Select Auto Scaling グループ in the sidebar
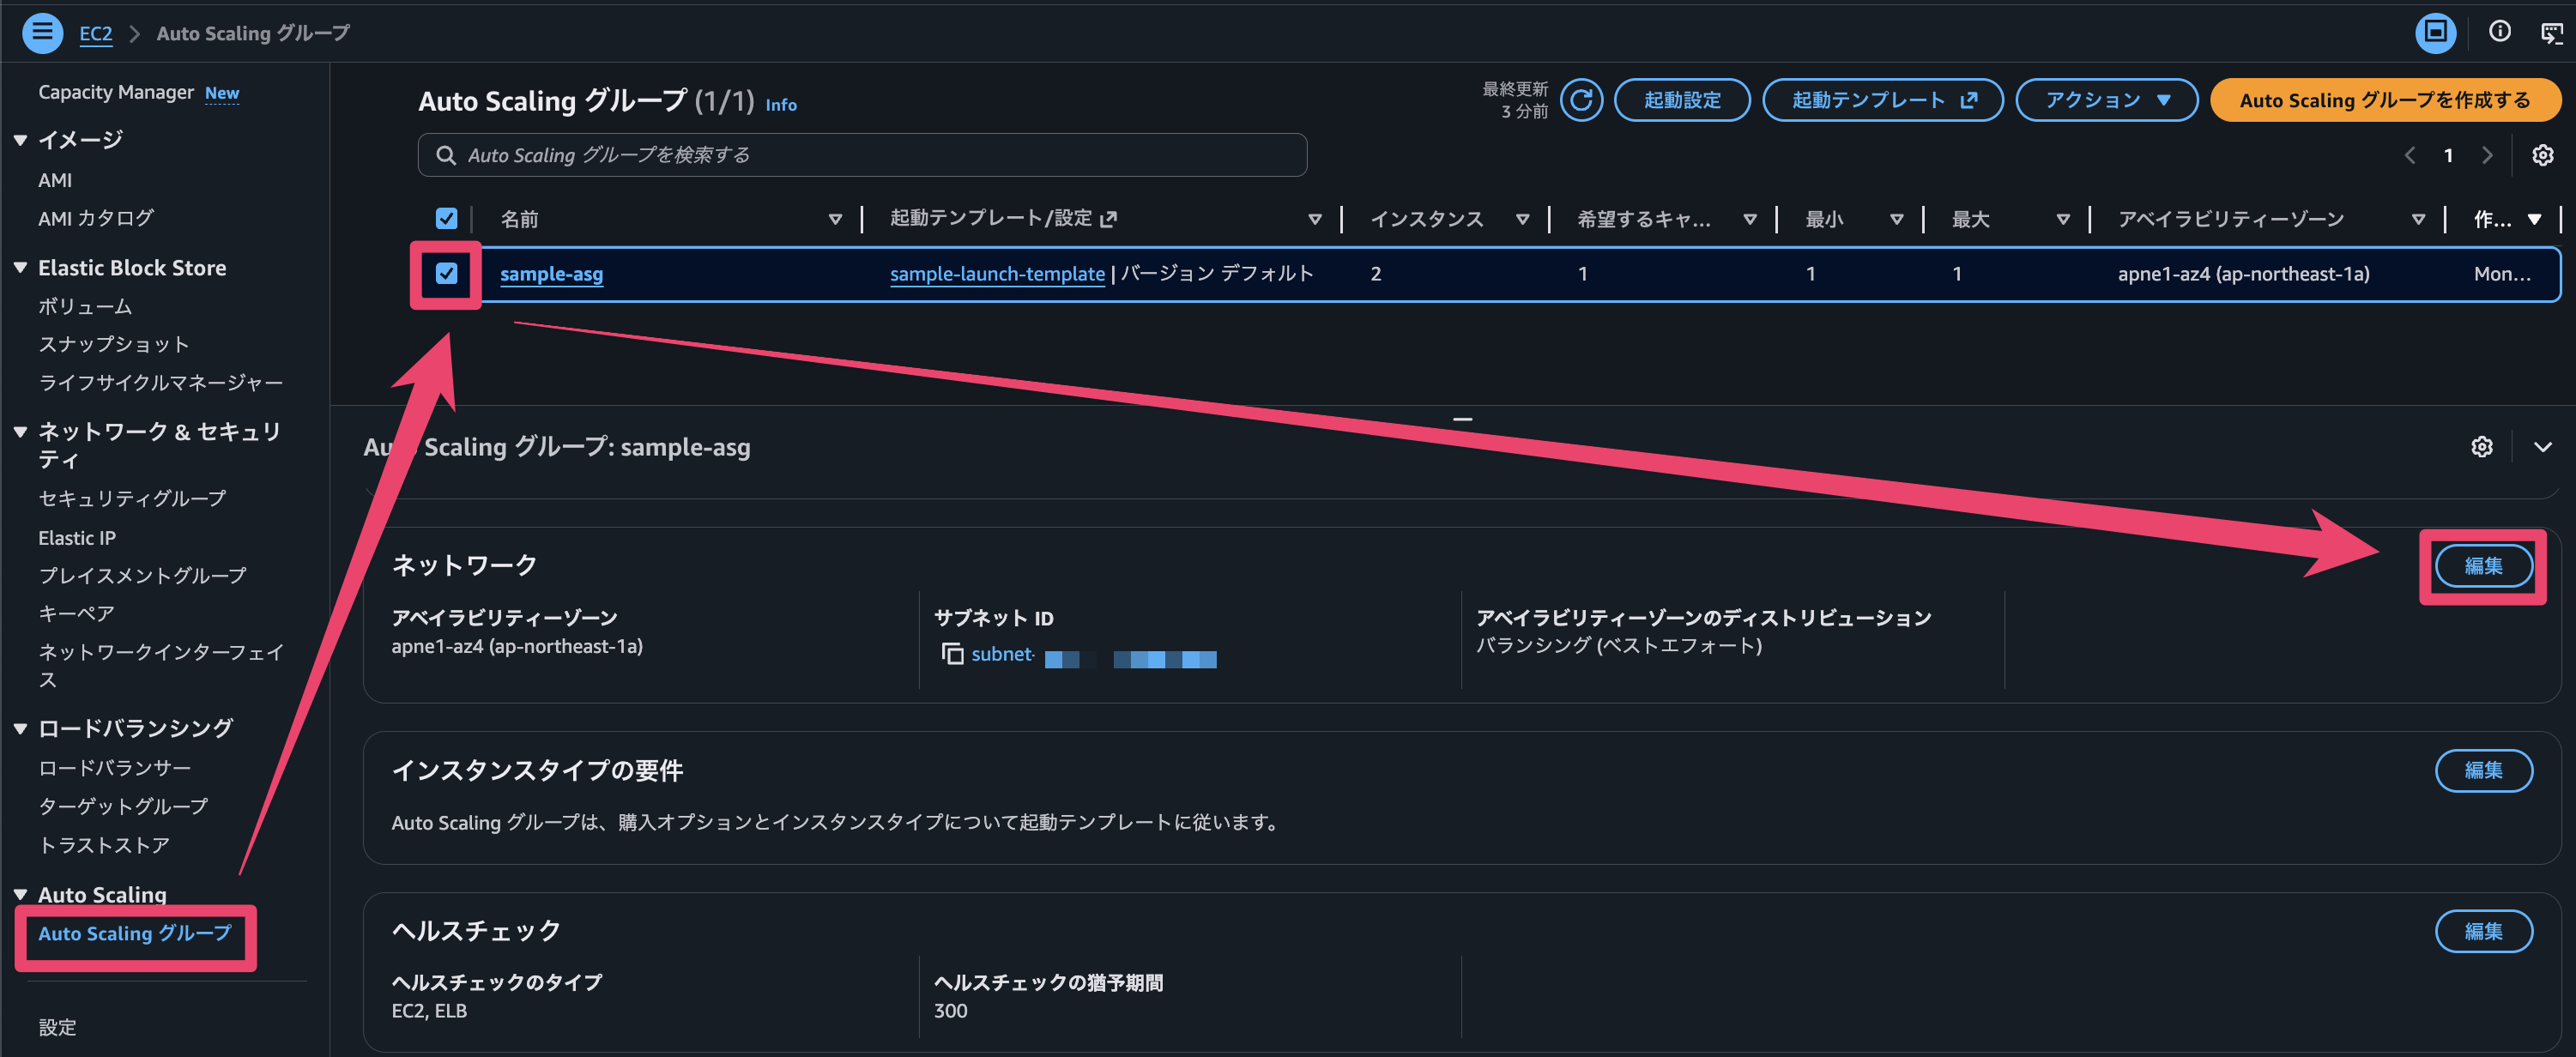 click(133, 933)
